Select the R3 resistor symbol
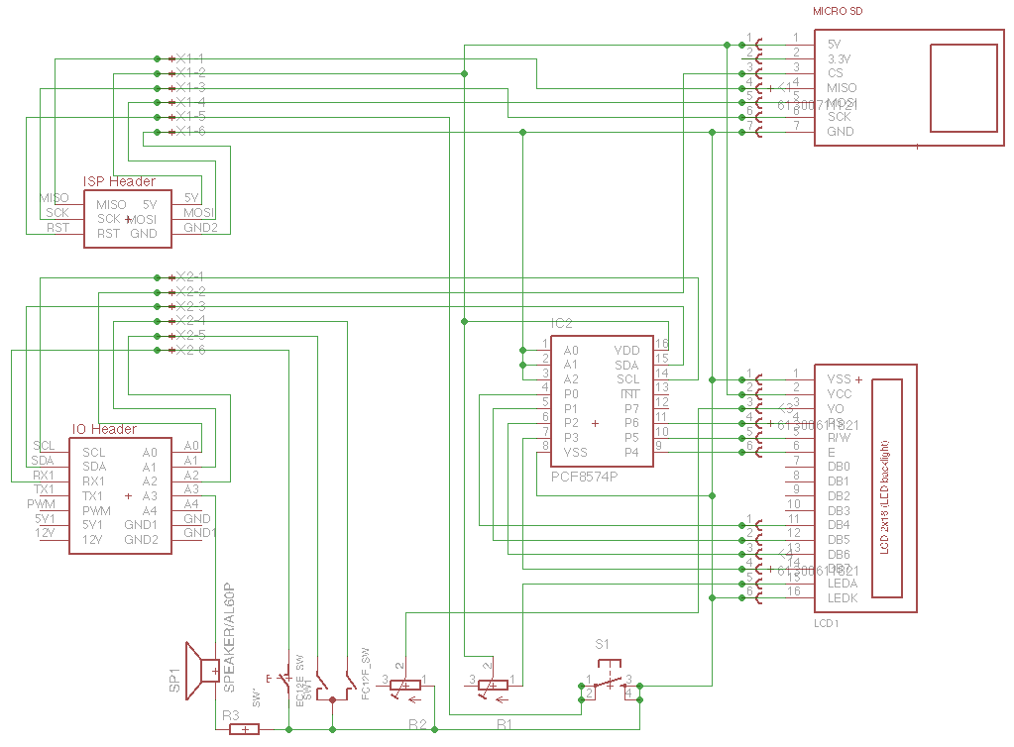Viewport: 1014px width, 747px height. point(245,729)
